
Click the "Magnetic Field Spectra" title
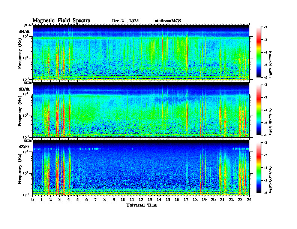[x=61, y=21]
